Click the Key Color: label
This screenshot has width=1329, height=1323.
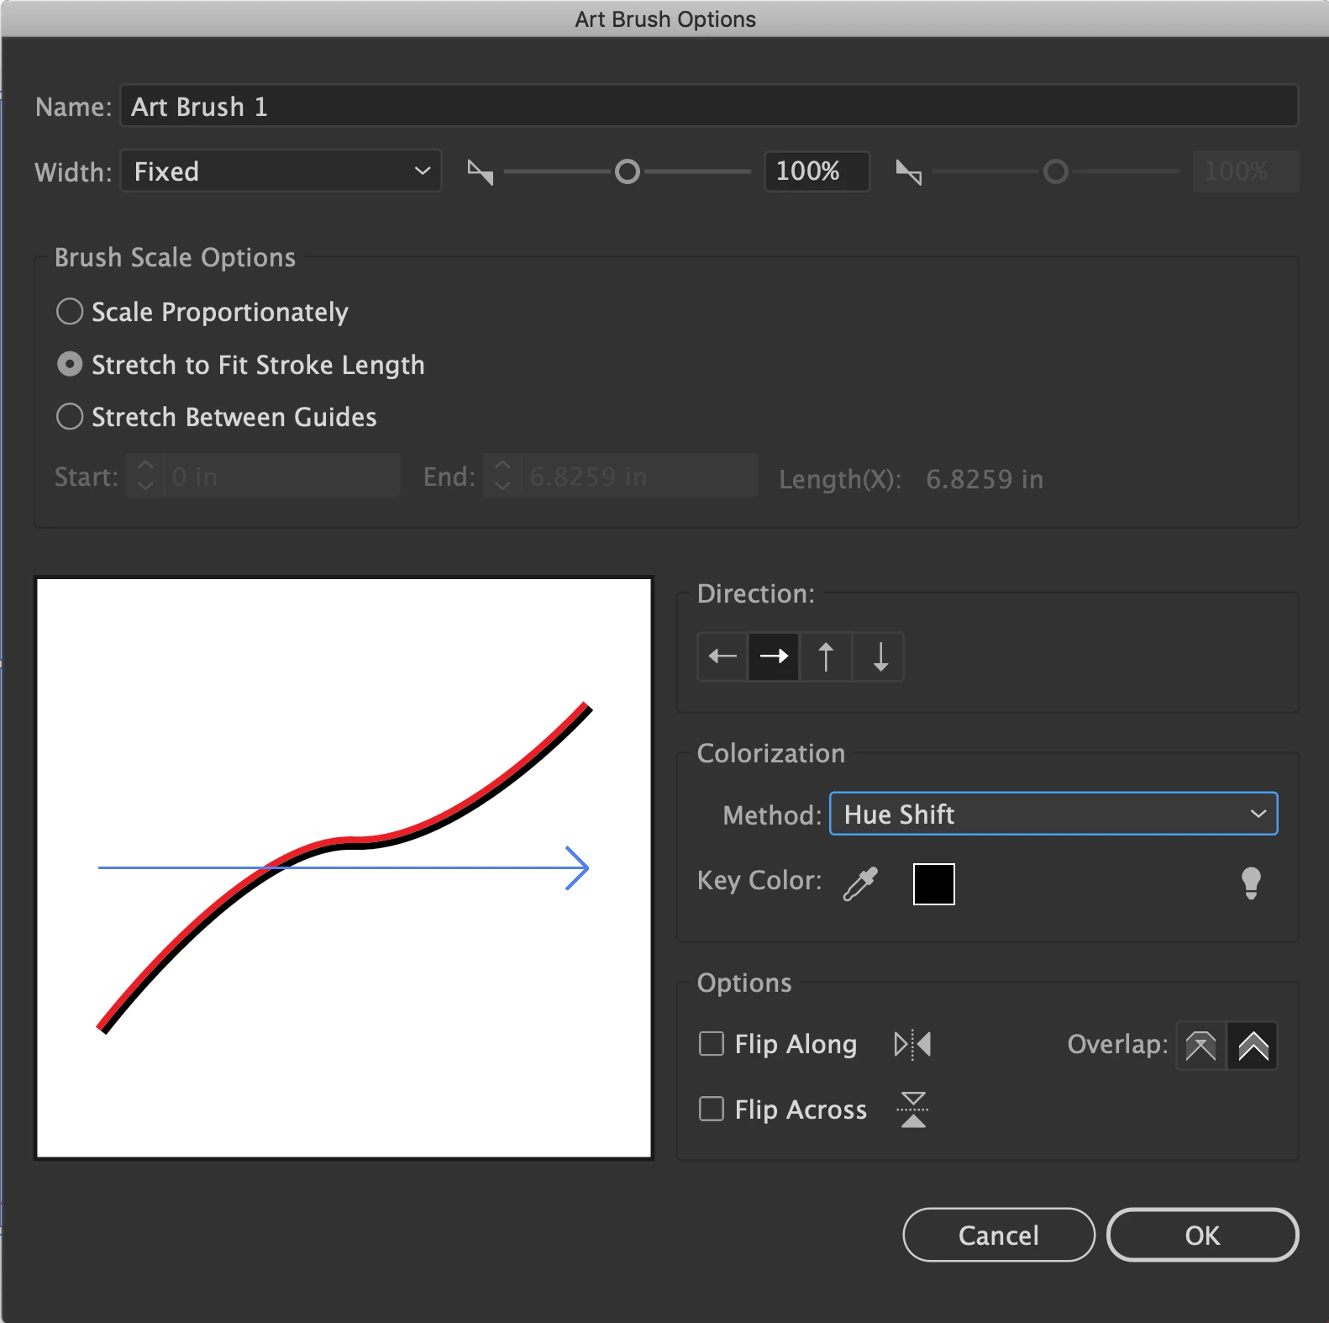click(759, 880)
